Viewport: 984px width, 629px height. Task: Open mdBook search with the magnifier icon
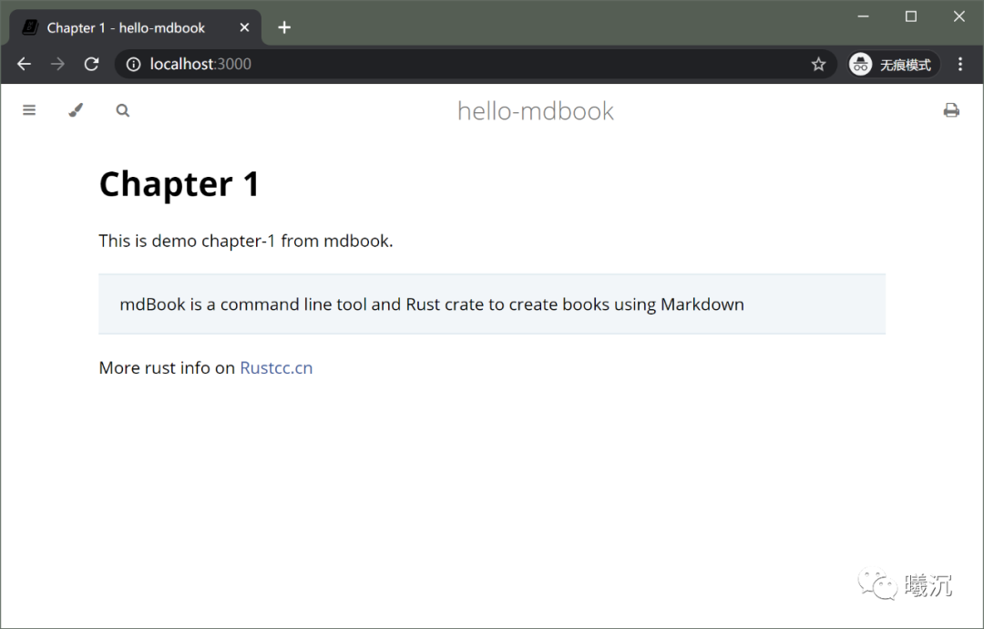click(122, 109)
